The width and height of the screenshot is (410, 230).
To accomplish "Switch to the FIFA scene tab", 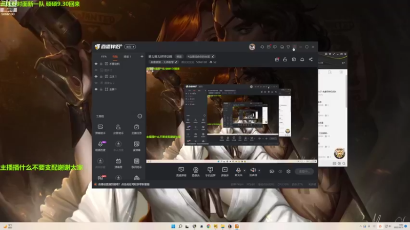I will point(104,57).
